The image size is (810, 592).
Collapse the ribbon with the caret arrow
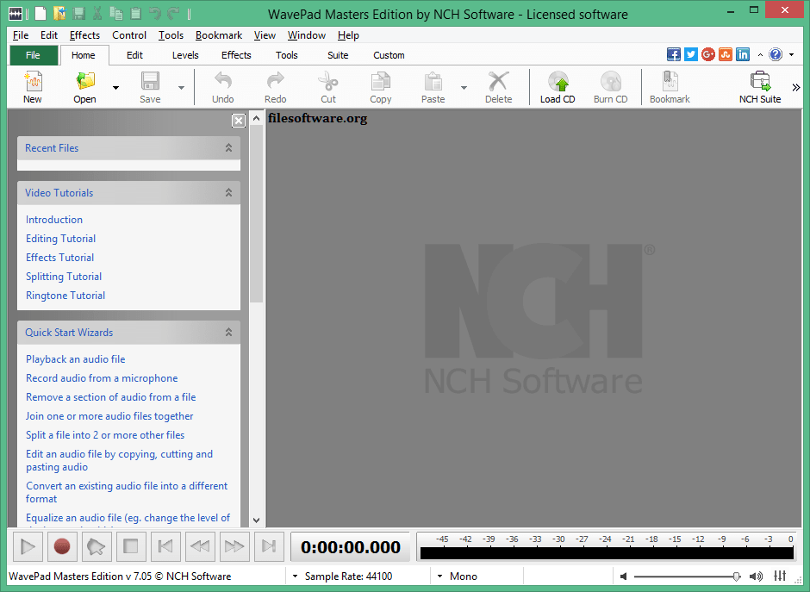pos(760,55)
